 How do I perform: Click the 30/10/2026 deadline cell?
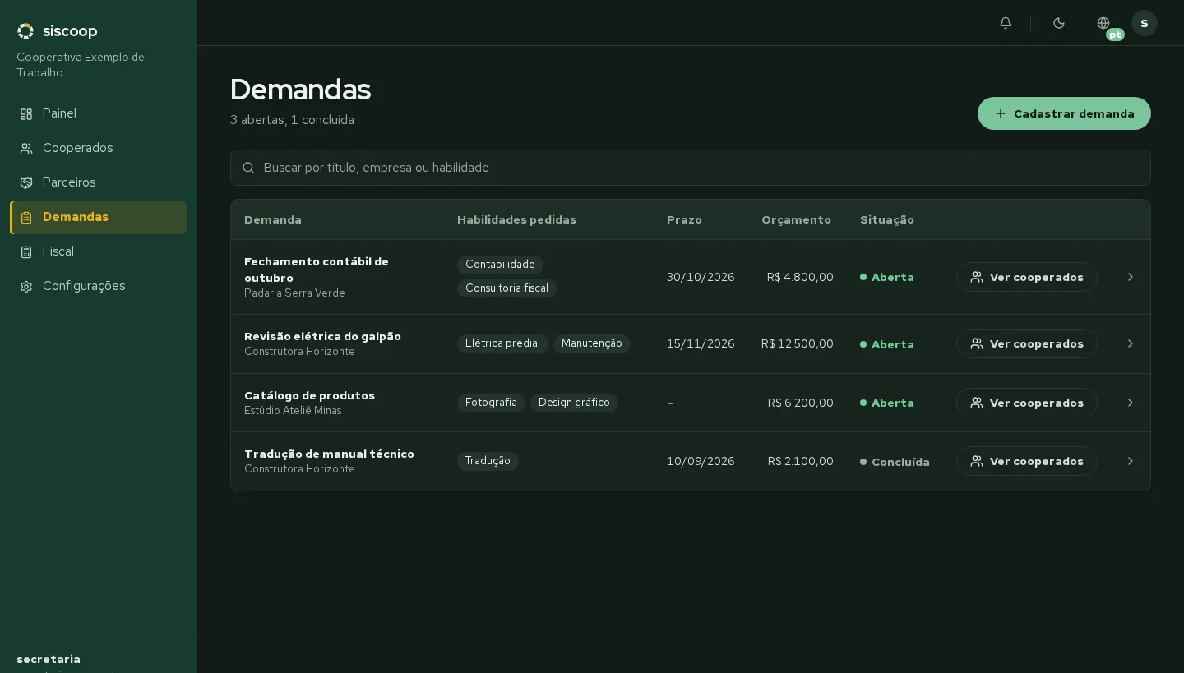701,277
